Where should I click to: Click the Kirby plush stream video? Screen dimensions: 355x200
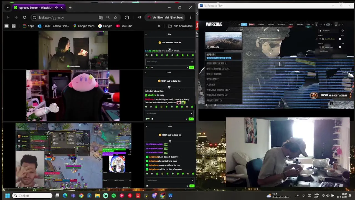click(x=73, y=96)
